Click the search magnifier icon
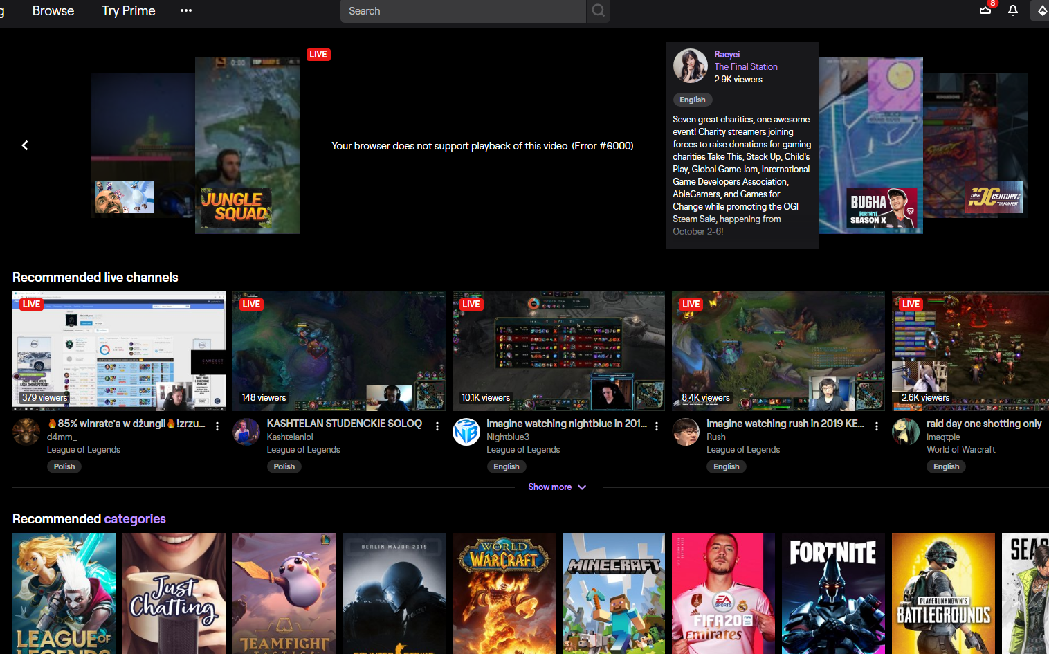This screenshot has height=654, width=1049. pyautogui.click(x=599, y=10)
